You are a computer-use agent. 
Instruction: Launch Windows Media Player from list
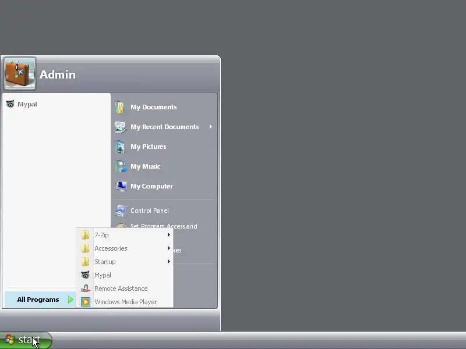pos(125,302)
